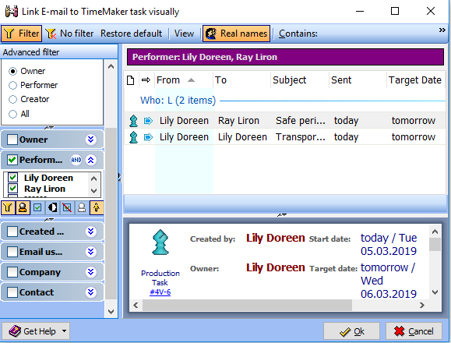The image size is (451, 343).
Task: Click the select-all checkmark icon under the performer list
Action: coord(37,208)
